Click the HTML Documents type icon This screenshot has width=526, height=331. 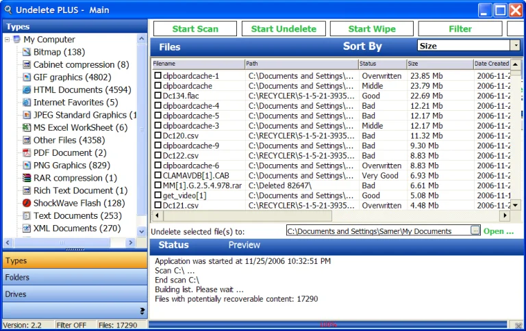coord(27,90)
